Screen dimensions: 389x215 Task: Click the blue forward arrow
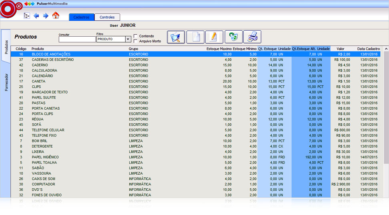pyautogui.click(x=46, y=16)
